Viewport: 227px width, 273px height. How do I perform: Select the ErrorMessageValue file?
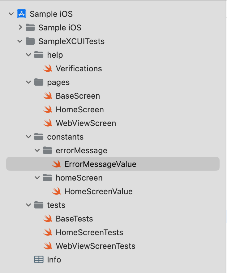pyautogui.click(x=100, y=164)
